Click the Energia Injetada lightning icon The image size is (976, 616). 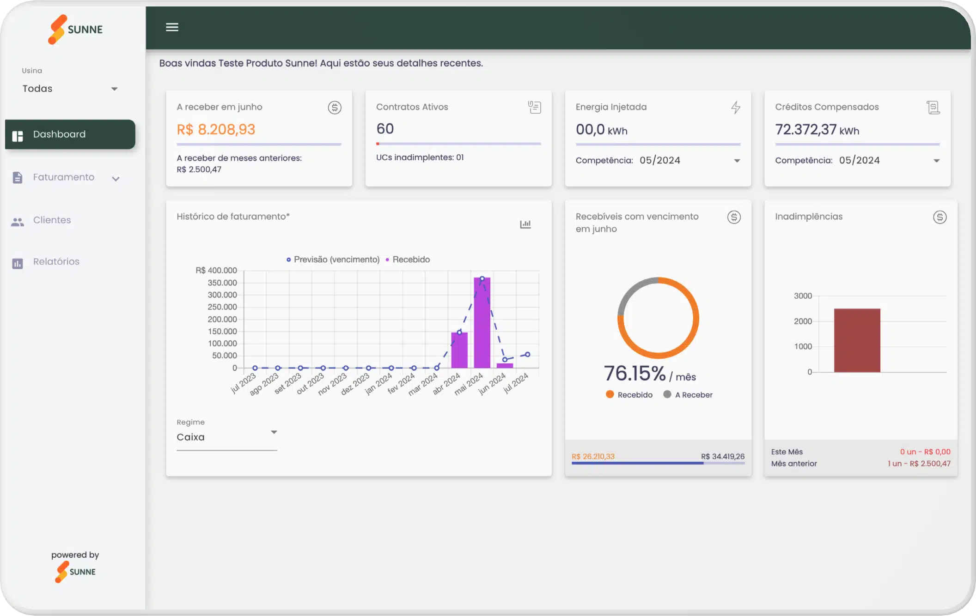point(736,108)
